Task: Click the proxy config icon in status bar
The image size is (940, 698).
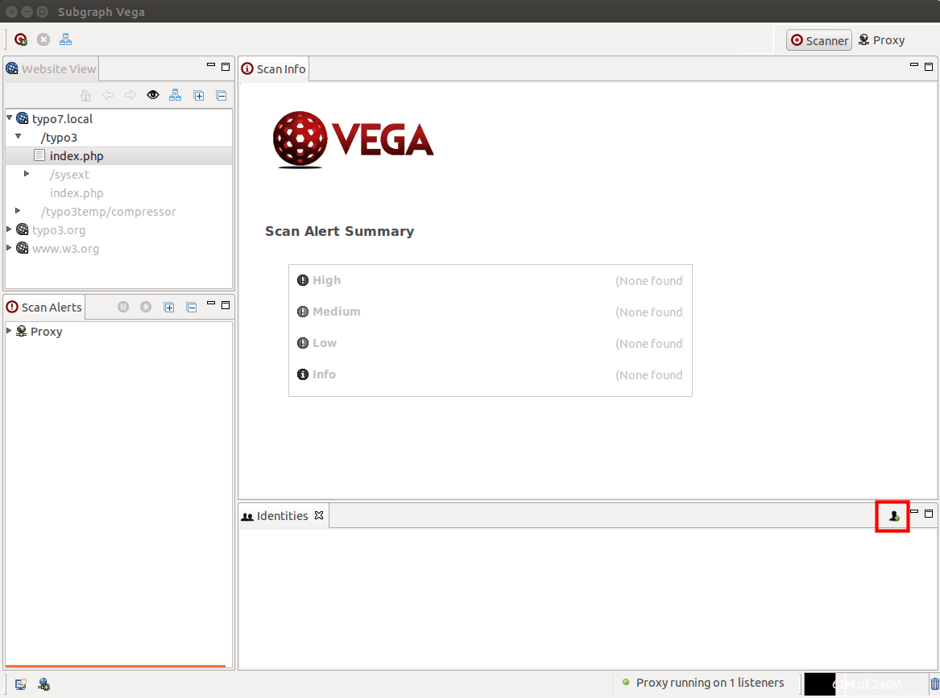Action: (x=43, y=684)
